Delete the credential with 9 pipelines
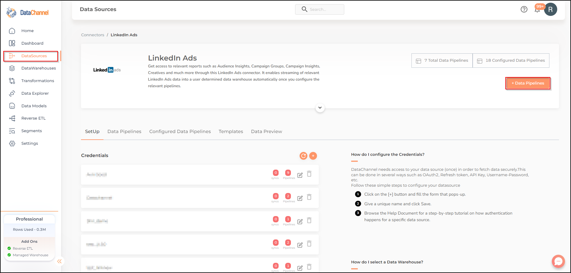571x273 pixels. click(x=309, y=174)
